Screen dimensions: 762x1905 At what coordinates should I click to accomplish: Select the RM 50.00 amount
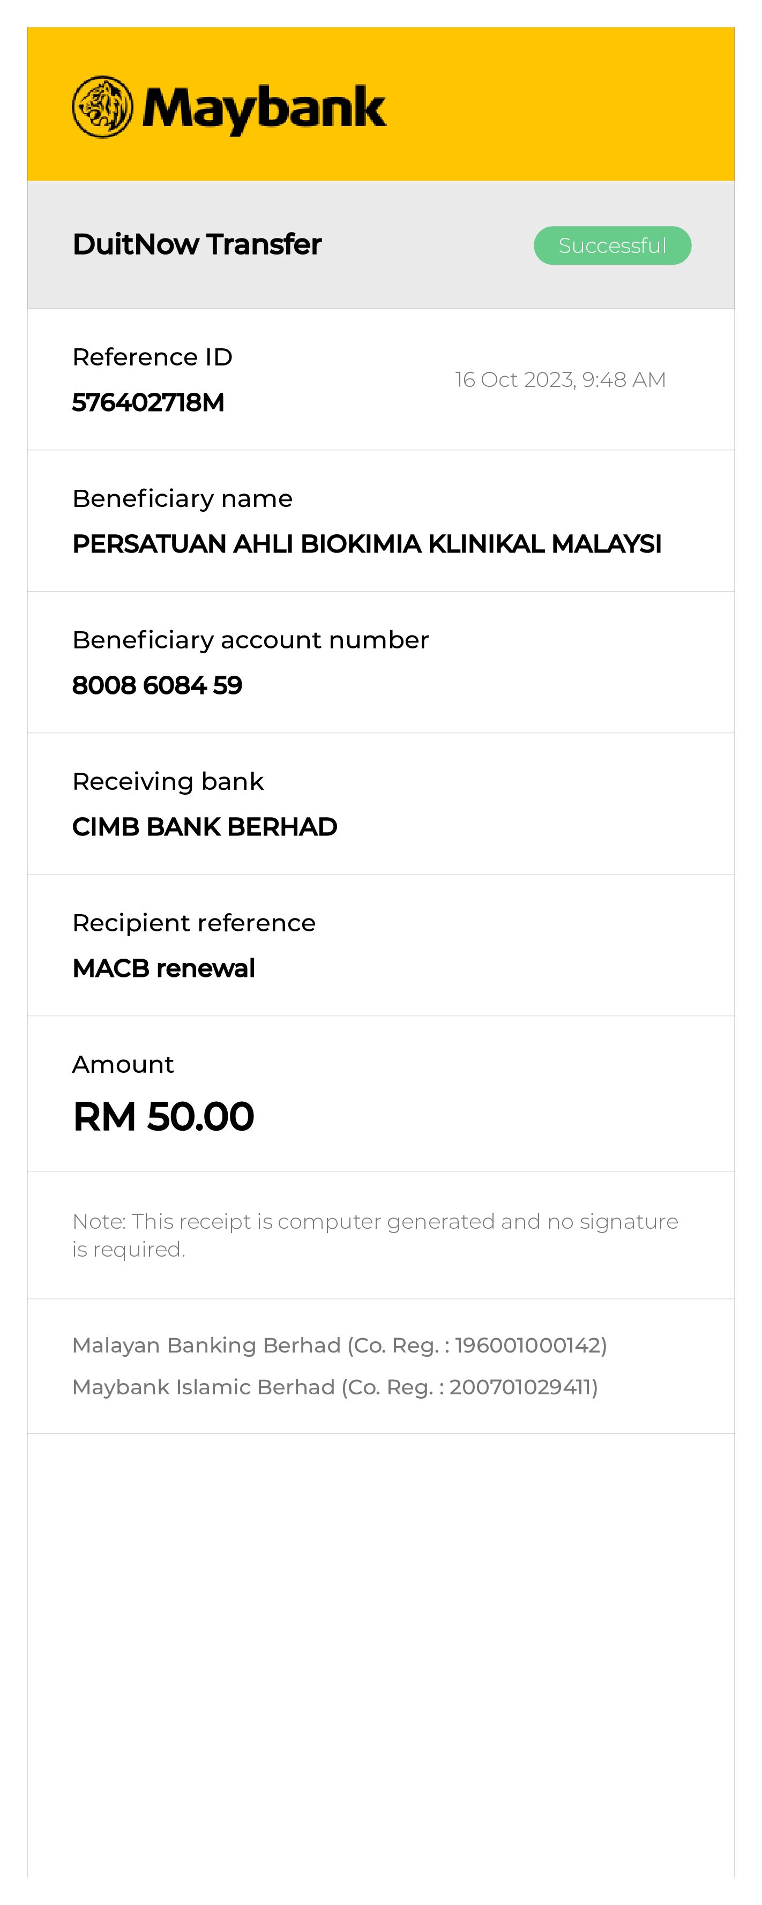click(x=163, y=1116)
